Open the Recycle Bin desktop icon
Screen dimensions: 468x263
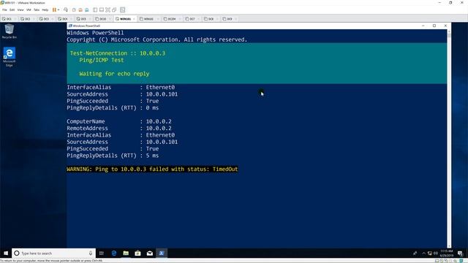(10, 31)
